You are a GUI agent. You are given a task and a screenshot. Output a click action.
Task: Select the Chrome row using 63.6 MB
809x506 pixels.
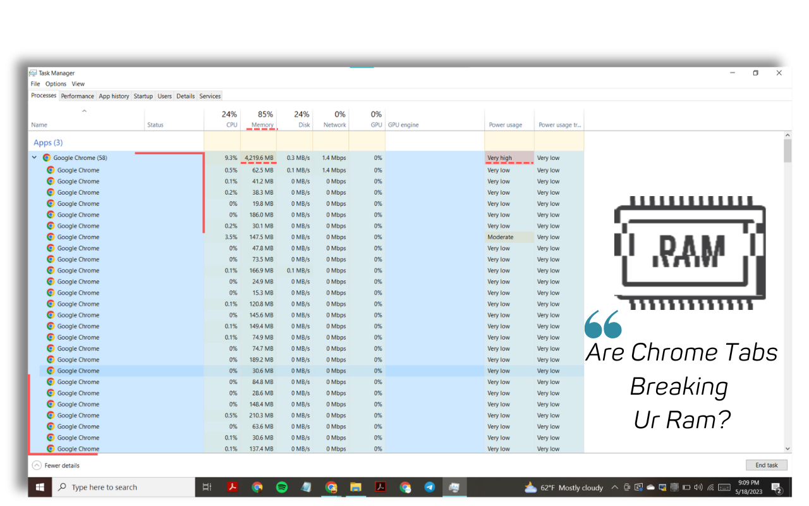pyautogui.click(x=306, y=426)
